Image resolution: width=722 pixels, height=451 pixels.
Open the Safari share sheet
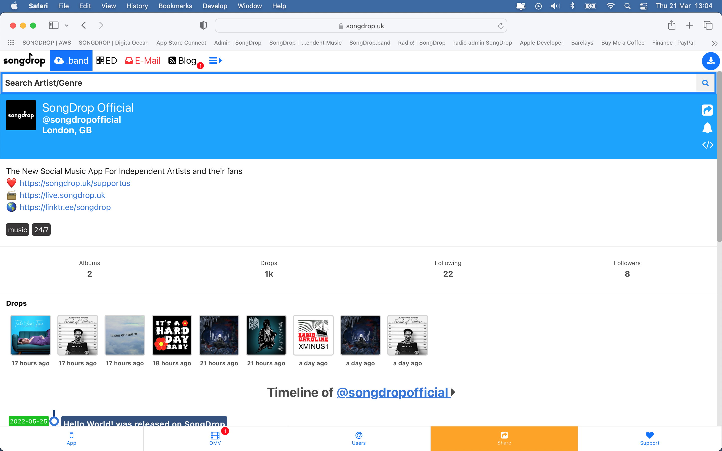672,25
